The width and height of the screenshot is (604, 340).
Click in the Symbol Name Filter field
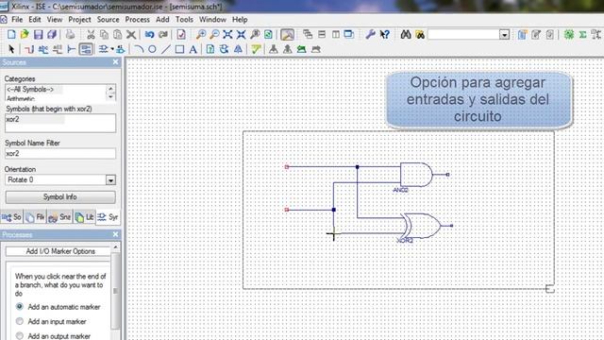tap(60, 153)
